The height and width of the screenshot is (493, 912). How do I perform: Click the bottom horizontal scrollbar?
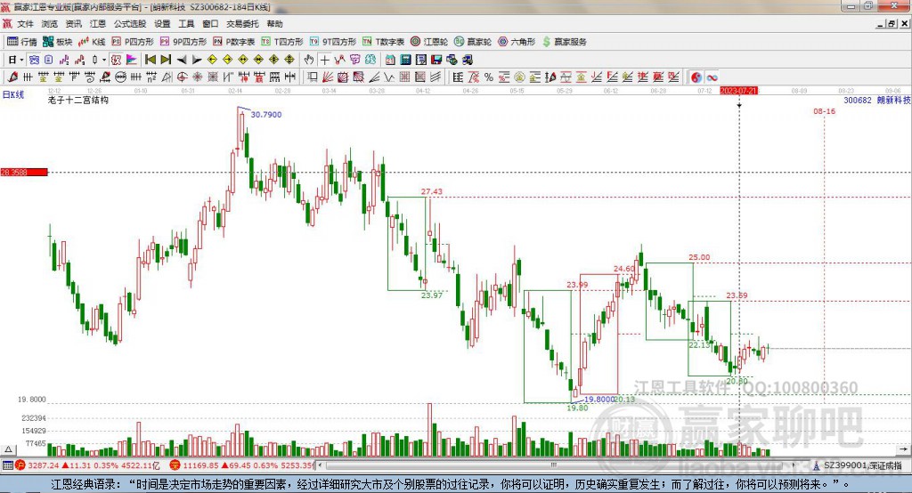(554, 465)
